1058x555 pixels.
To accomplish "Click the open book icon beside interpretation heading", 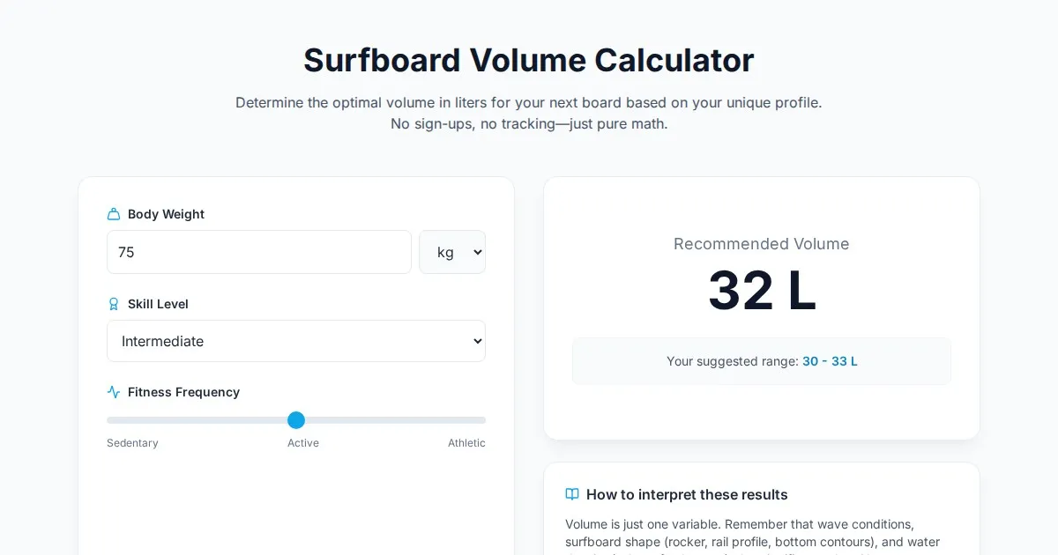I will click(x=572, y=494).
